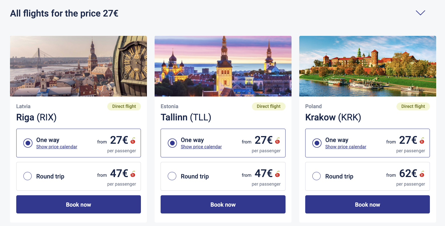Click cherry icon beside Tallinn one-way 27€
The width and height of the screenshot is (445, 226).
click(278, 141)
